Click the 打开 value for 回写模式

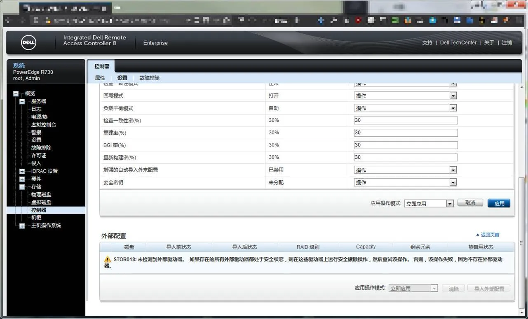pos(274,96)
